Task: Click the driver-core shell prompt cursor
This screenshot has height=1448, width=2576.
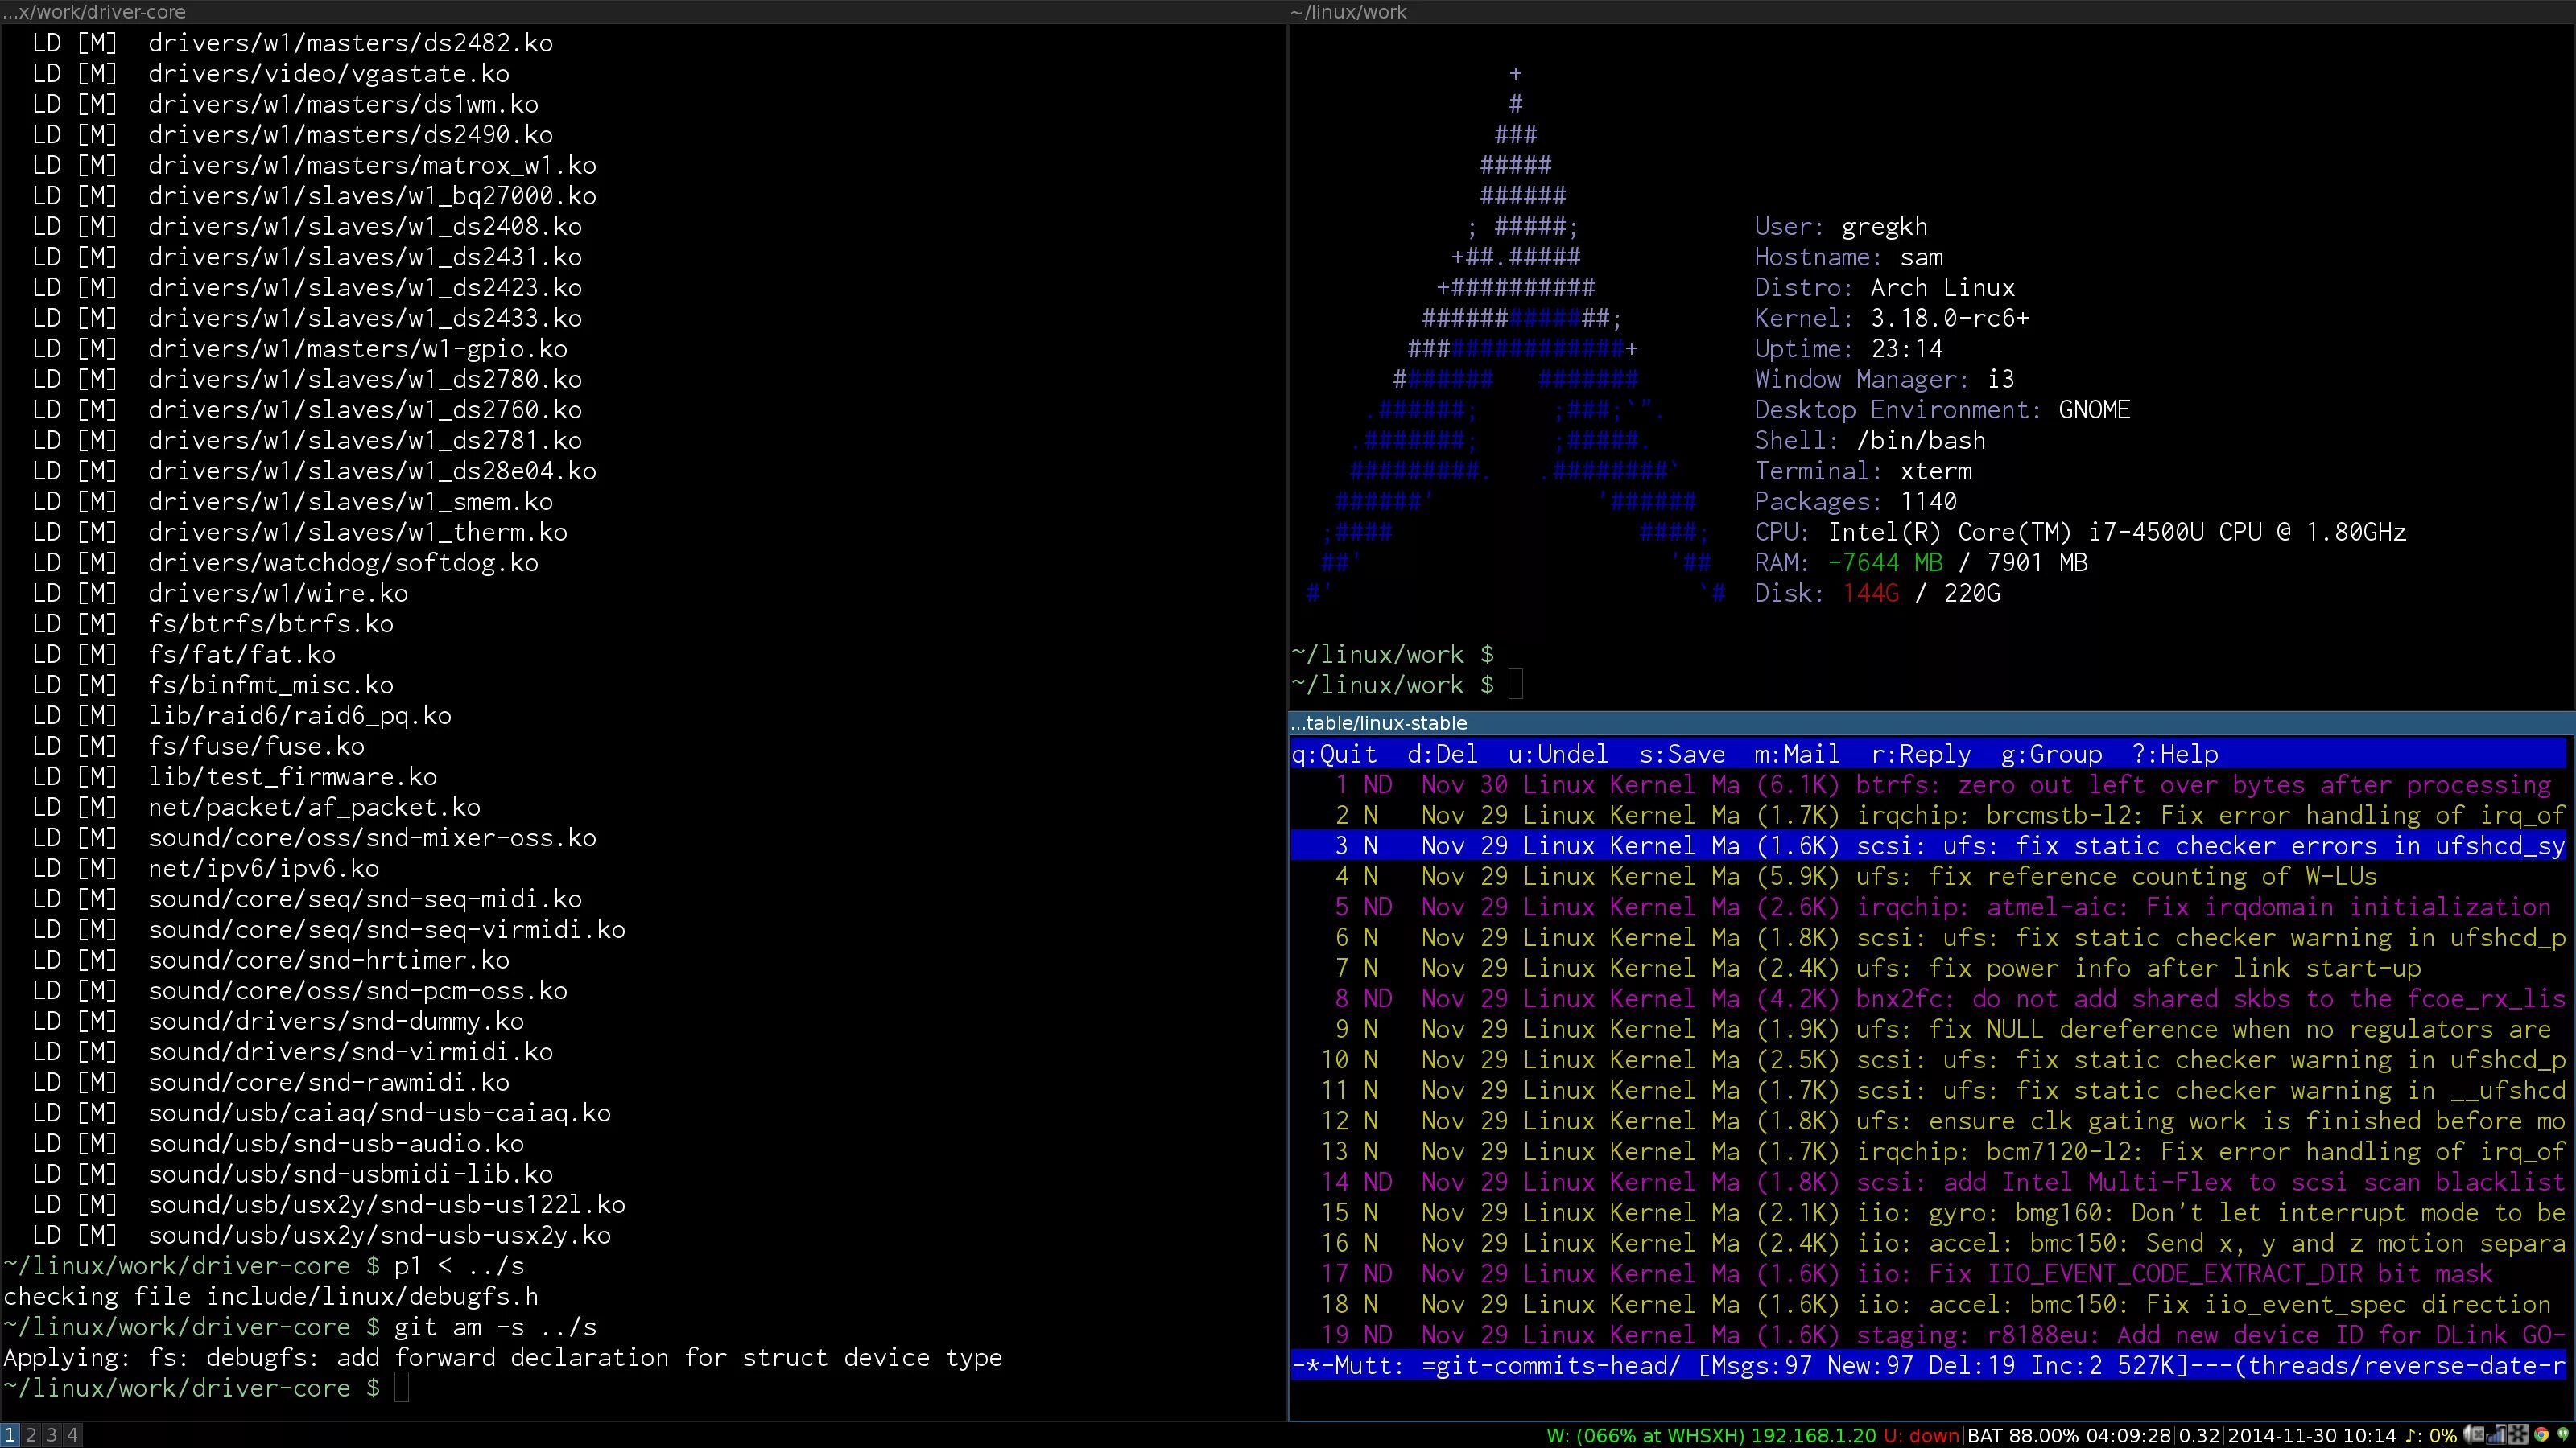Action: pyautogui.click(x=401, y=1388)
